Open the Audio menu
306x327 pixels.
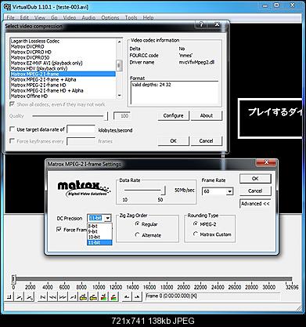(88, 18)
